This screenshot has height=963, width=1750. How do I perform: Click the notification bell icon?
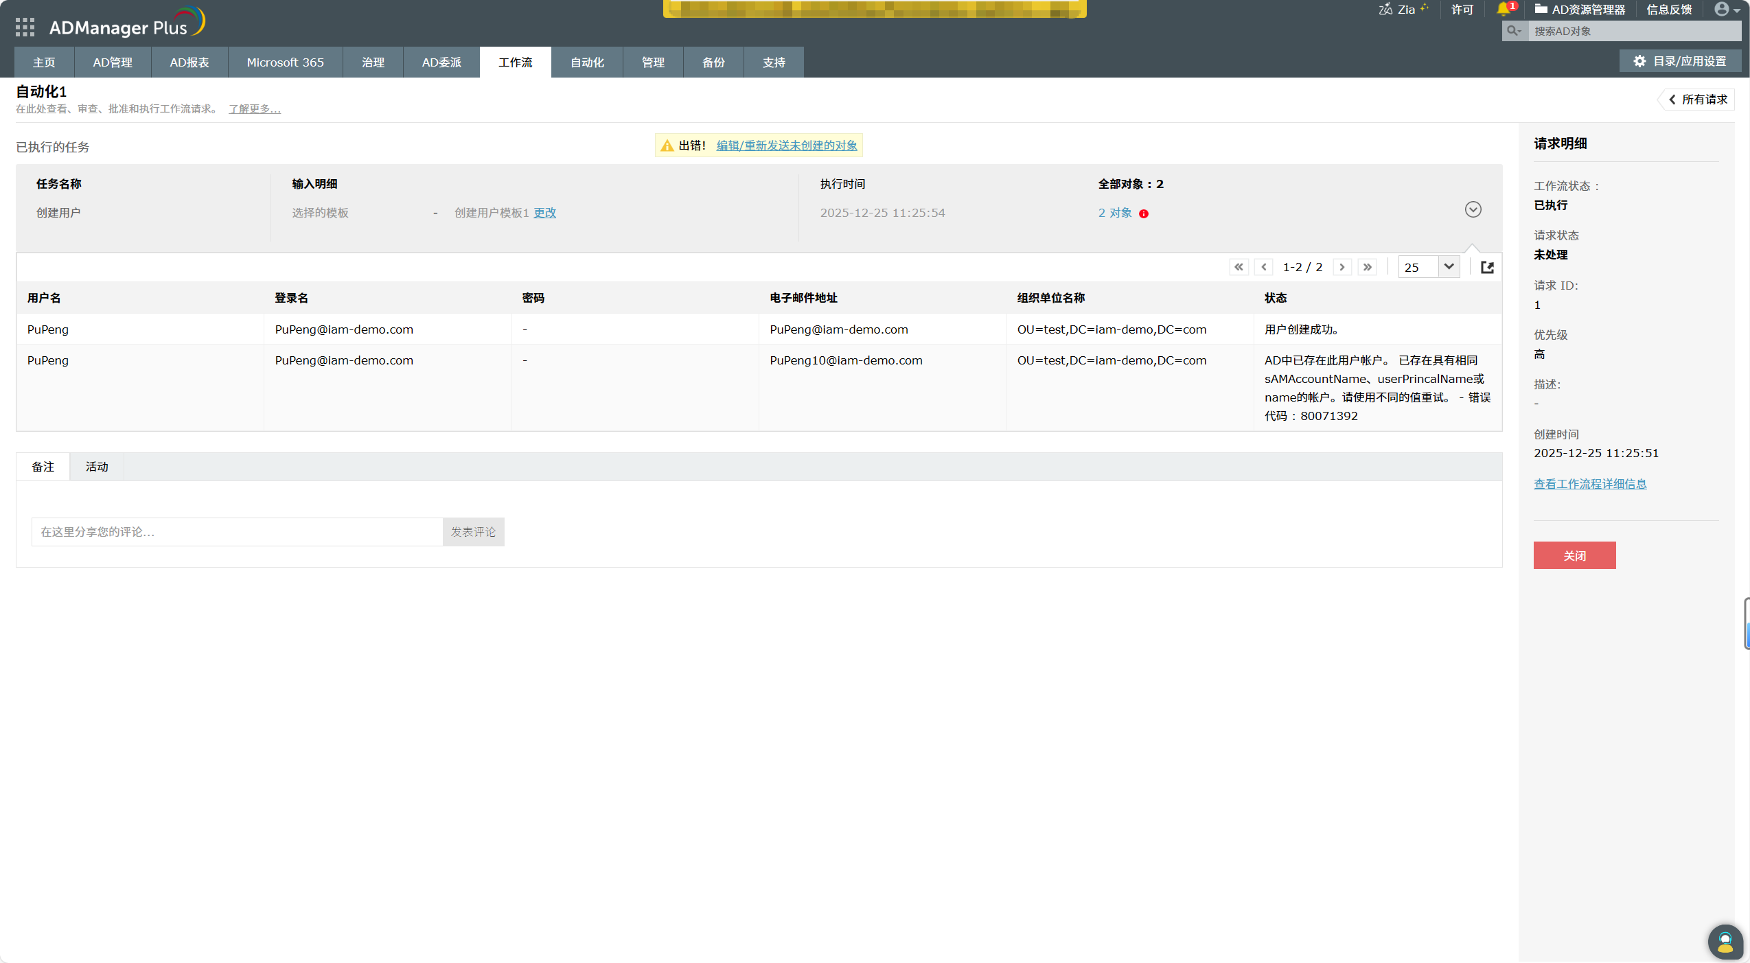[1503, 9]
